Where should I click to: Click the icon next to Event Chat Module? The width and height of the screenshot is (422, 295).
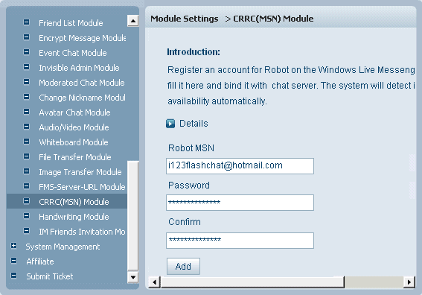pos(26,51)
